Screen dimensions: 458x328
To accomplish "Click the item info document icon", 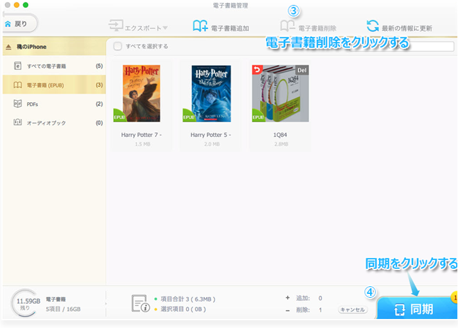I will coord(141,304).
